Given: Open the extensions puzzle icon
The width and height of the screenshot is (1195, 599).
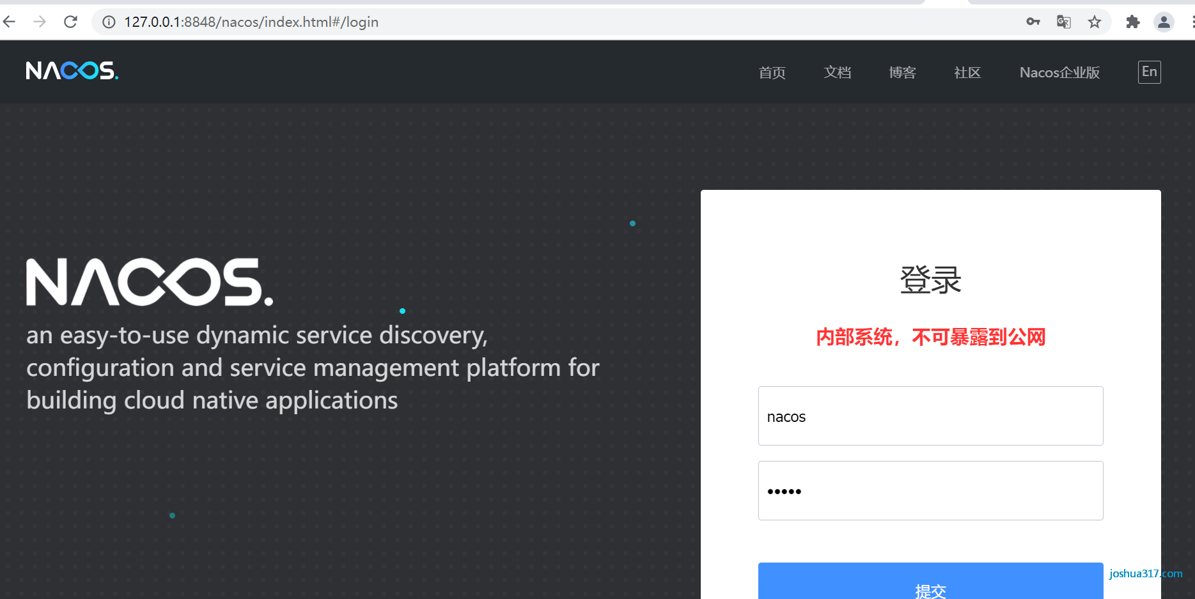Looking at the screenshot, I should [x=1133, y=22].
